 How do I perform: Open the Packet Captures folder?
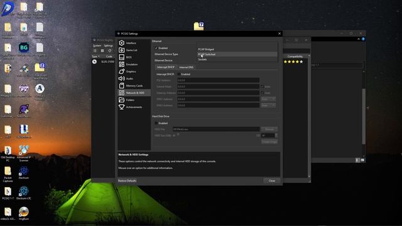point(8,174)
